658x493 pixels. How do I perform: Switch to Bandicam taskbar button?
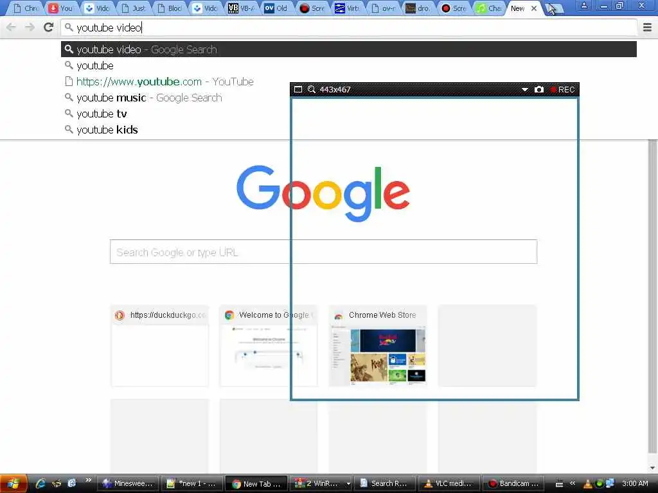513,483
